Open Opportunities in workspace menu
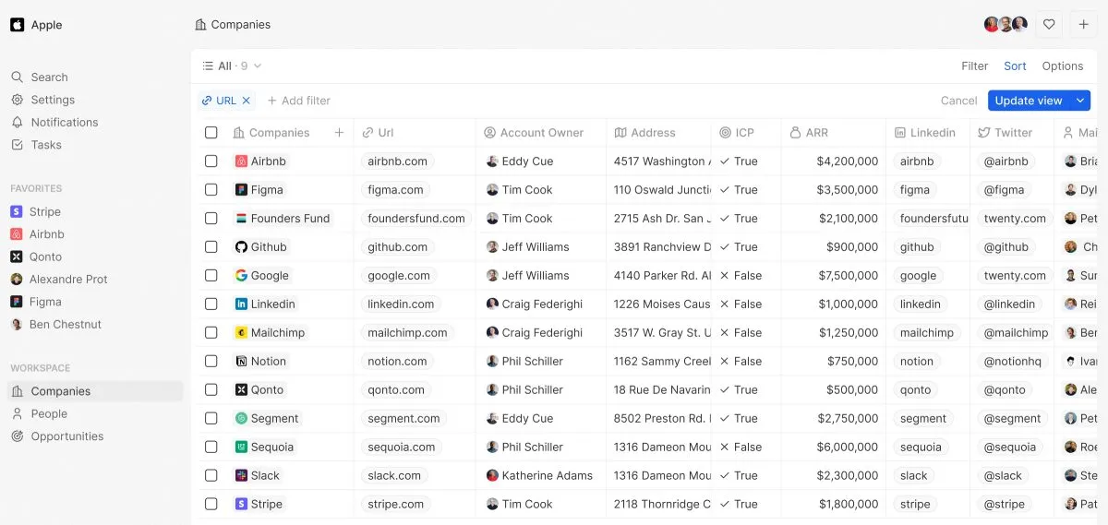The height and width of the screenshot is (525, 1108). click(x=66, y=436)
